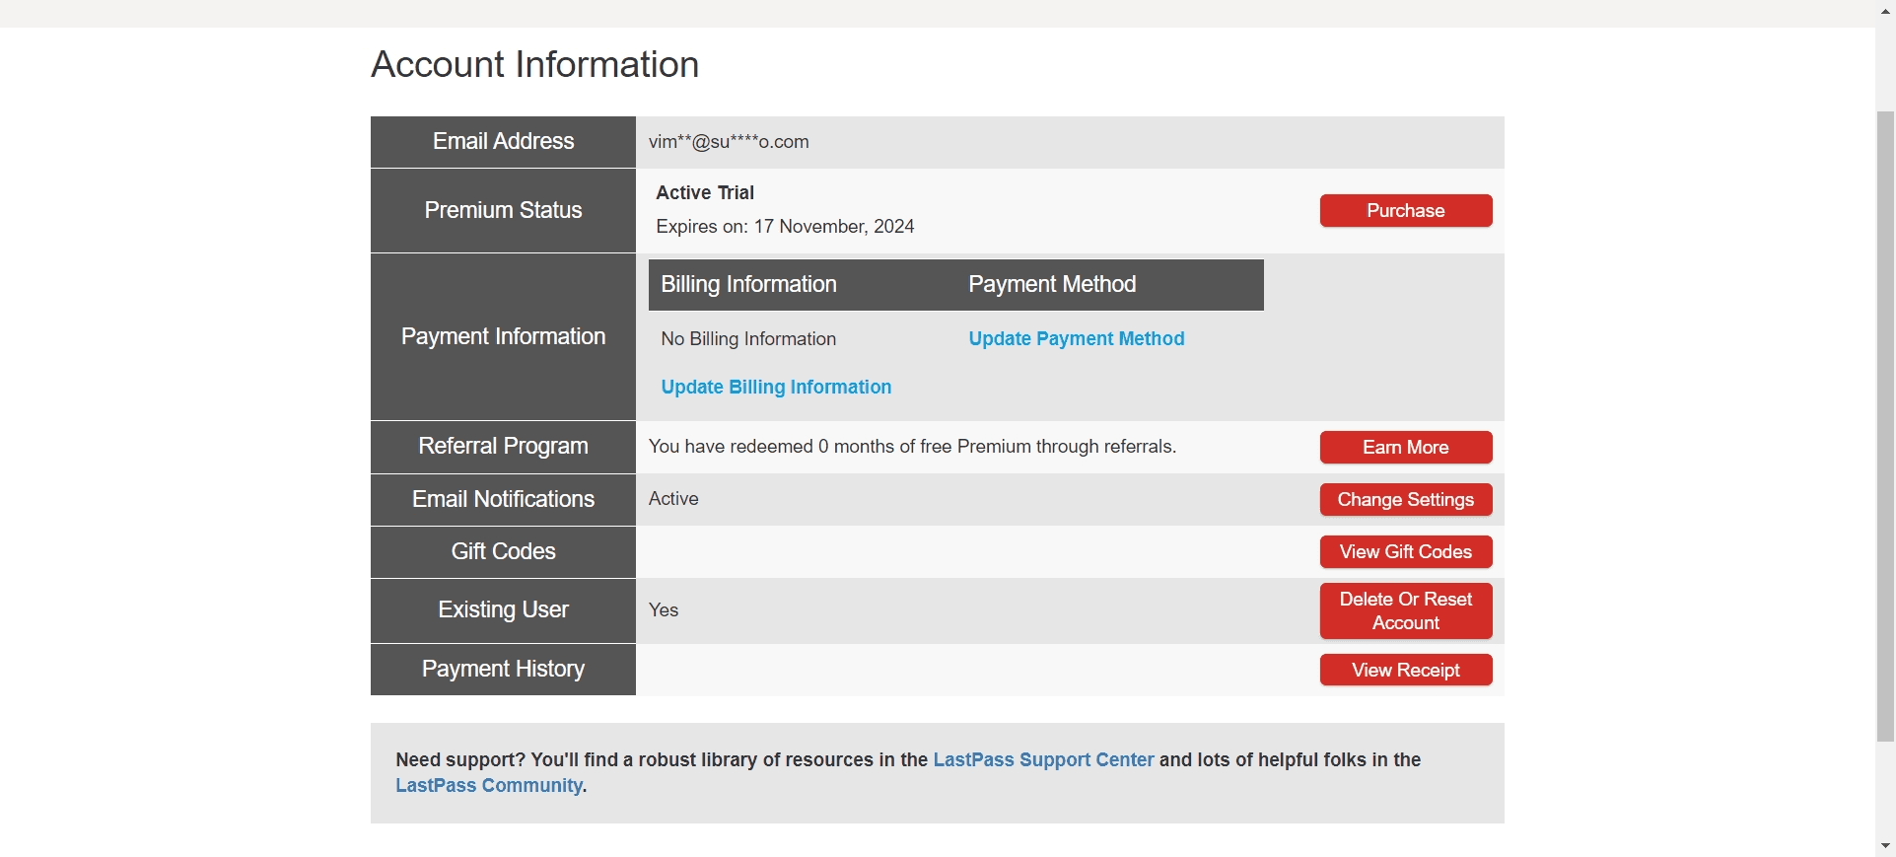Open View Gift Codes
This screenshot has width=1896, height=857.
(x=1405, y=552)
